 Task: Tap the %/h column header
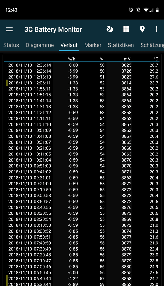[x=71, y=59]
